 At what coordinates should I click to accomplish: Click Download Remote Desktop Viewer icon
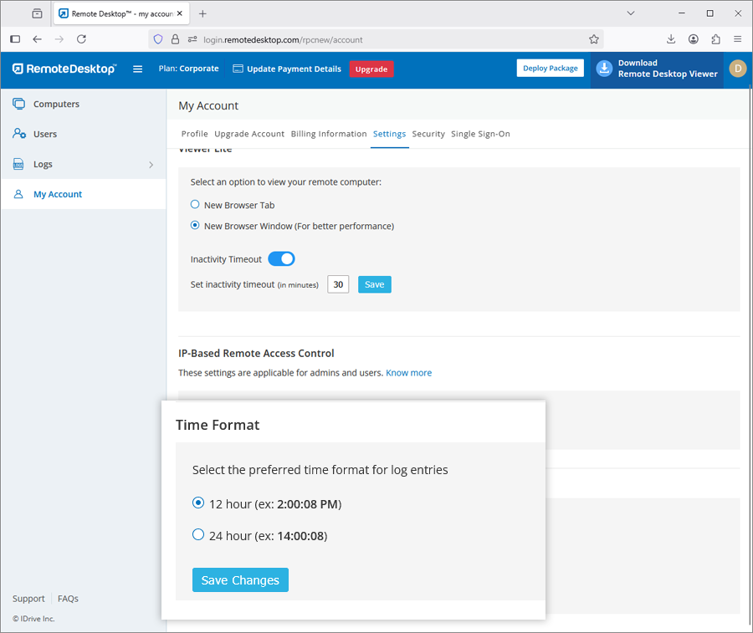pos(604,69)
